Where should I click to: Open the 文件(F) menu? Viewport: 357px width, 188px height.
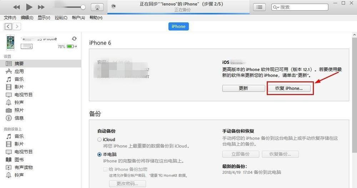pos(10,18)
